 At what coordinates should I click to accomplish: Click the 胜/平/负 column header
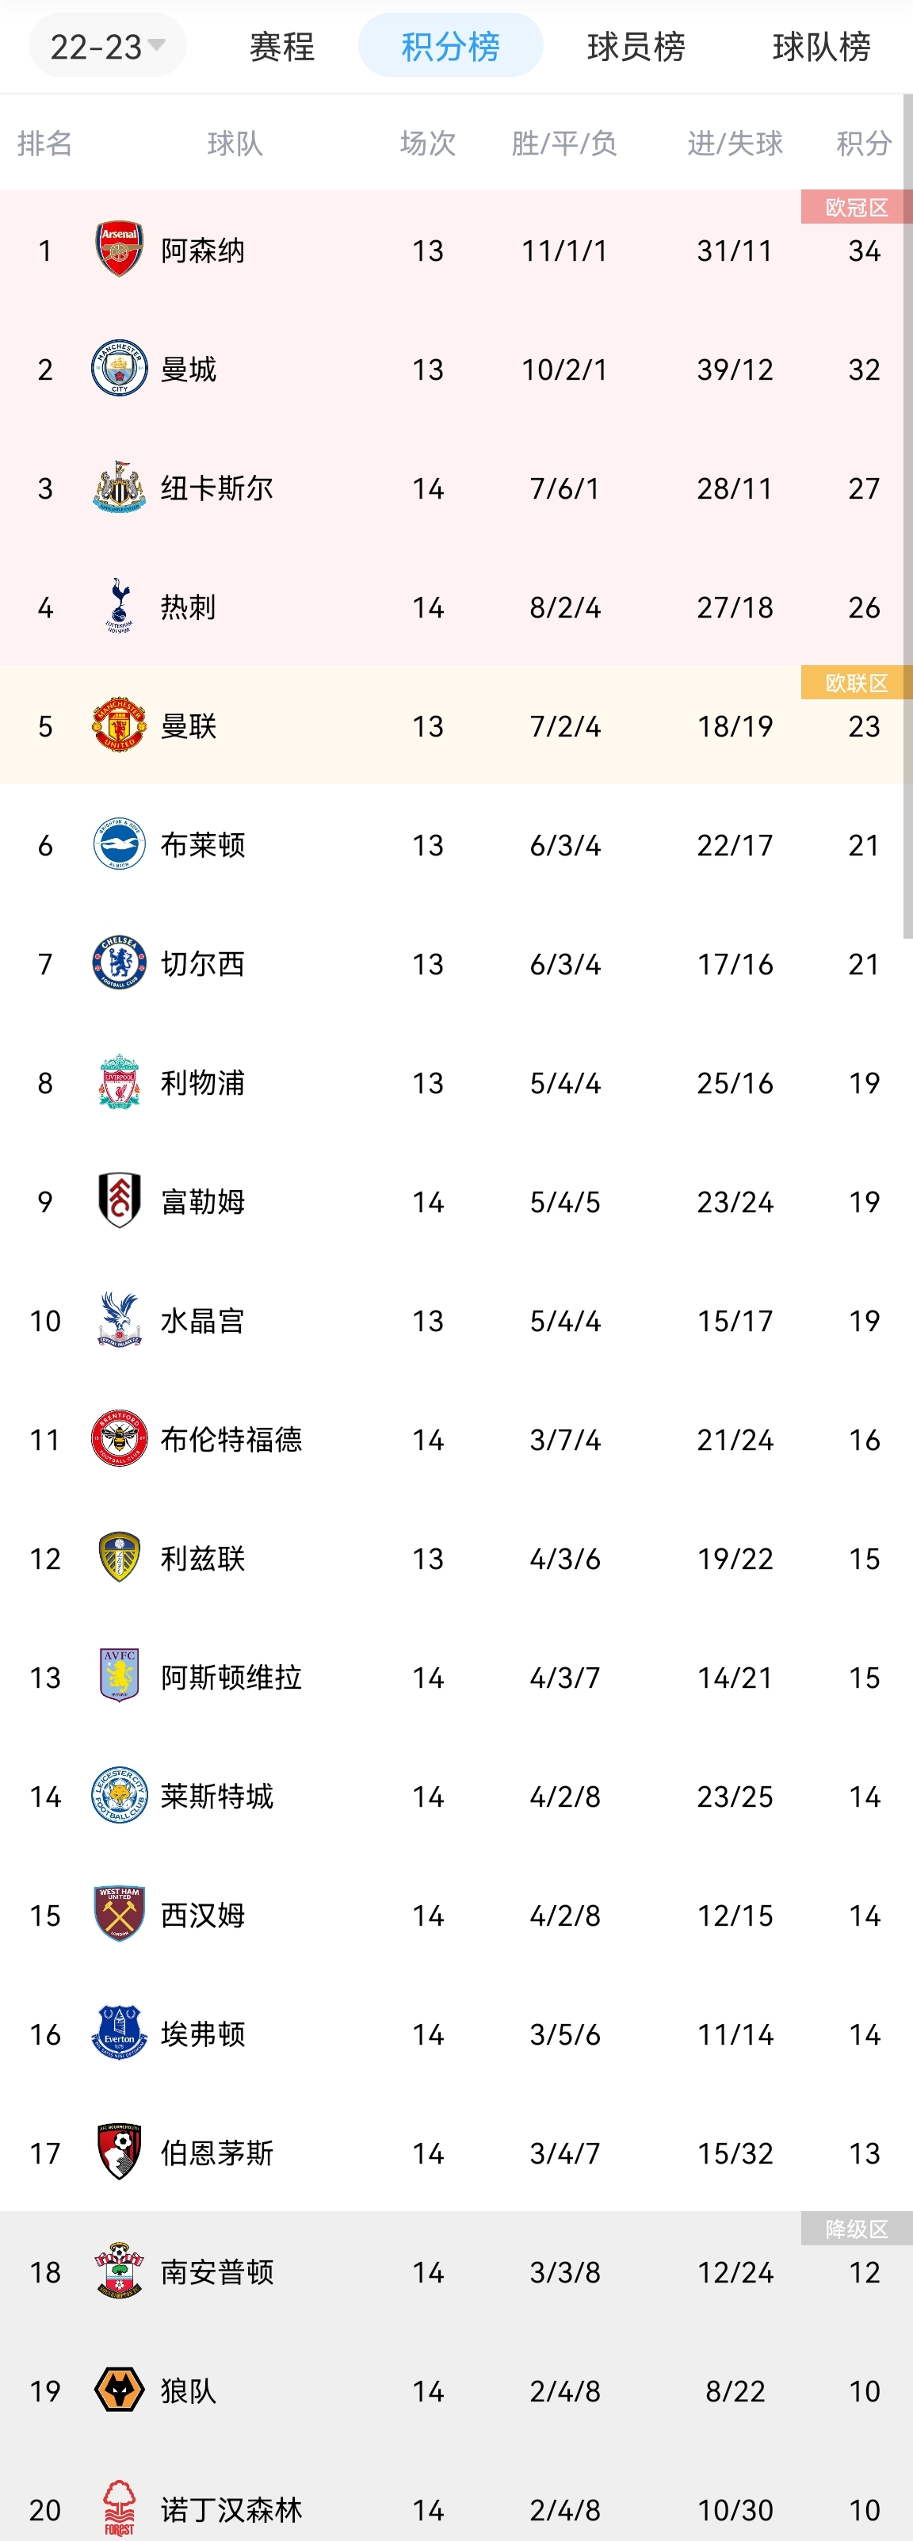click(564, 144)
